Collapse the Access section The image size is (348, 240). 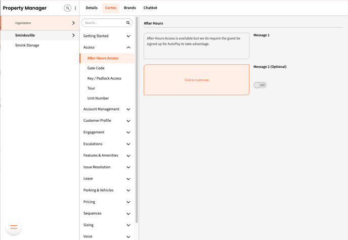(x=128, y=47)
